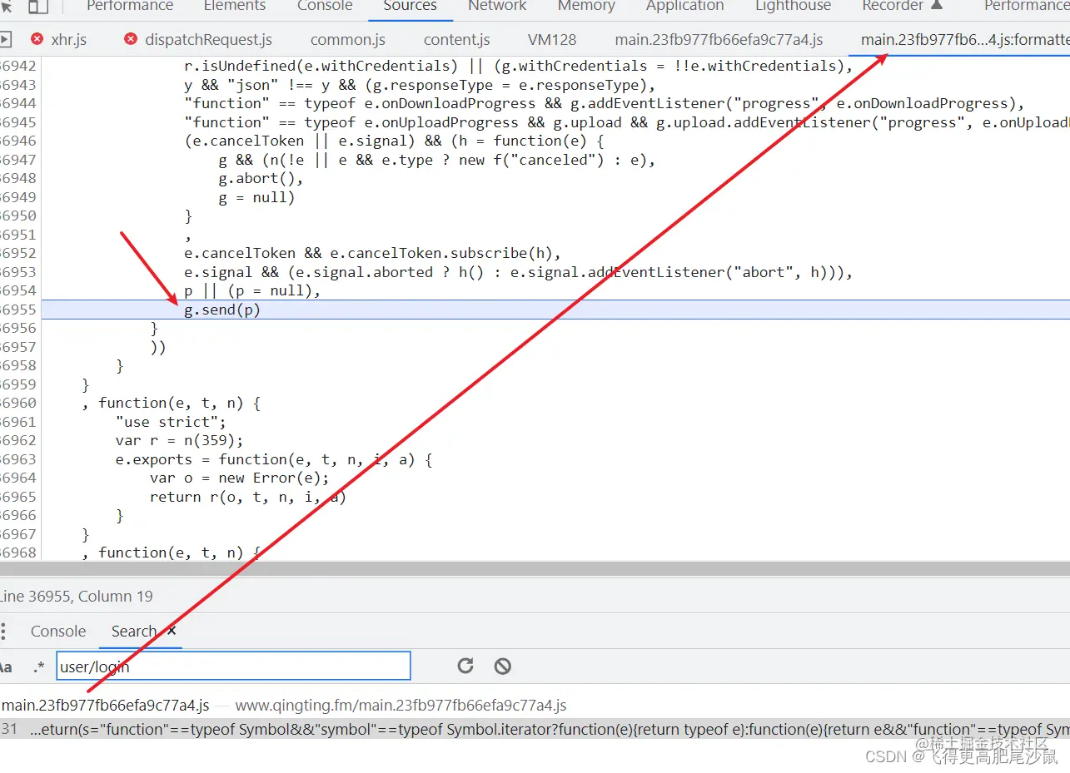Screen dimensions: 1070x773
Task: Open the xhr.js file tab
Action: [68, 39]
